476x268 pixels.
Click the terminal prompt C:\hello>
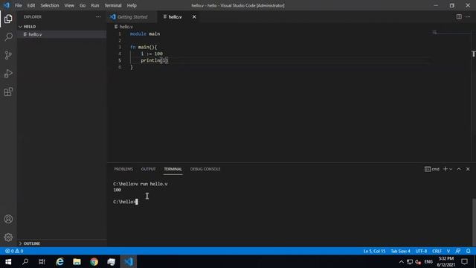point(124,202)
